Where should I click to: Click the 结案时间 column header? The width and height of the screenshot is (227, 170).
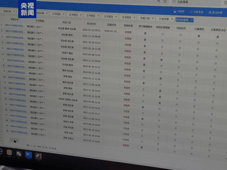point(112,25)
